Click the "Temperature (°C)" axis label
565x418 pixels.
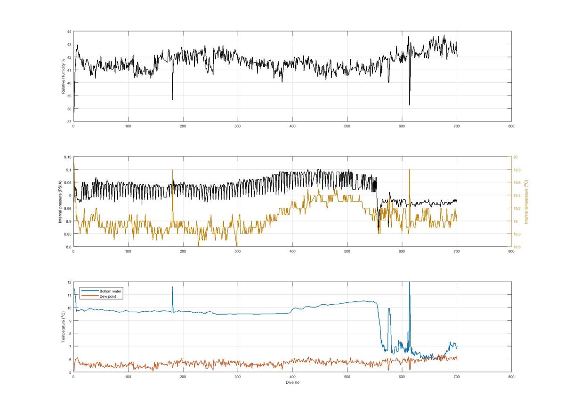point(63,327)
